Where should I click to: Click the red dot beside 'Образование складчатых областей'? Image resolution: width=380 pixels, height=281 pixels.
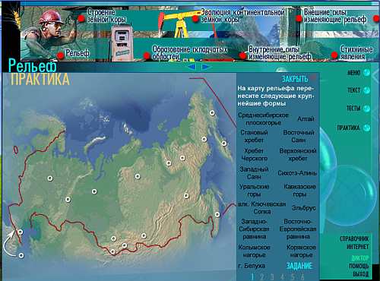(147, 55)
